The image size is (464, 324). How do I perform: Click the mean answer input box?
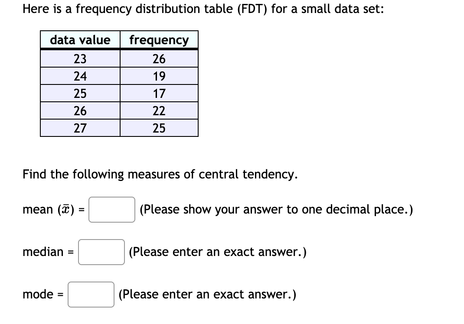[111, 210]
